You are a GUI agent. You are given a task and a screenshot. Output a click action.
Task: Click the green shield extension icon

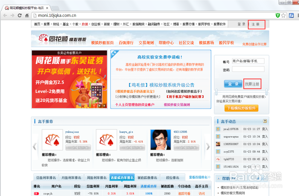(278, 16)
